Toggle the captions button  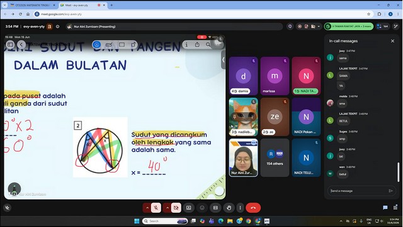(x=215, y=208)
